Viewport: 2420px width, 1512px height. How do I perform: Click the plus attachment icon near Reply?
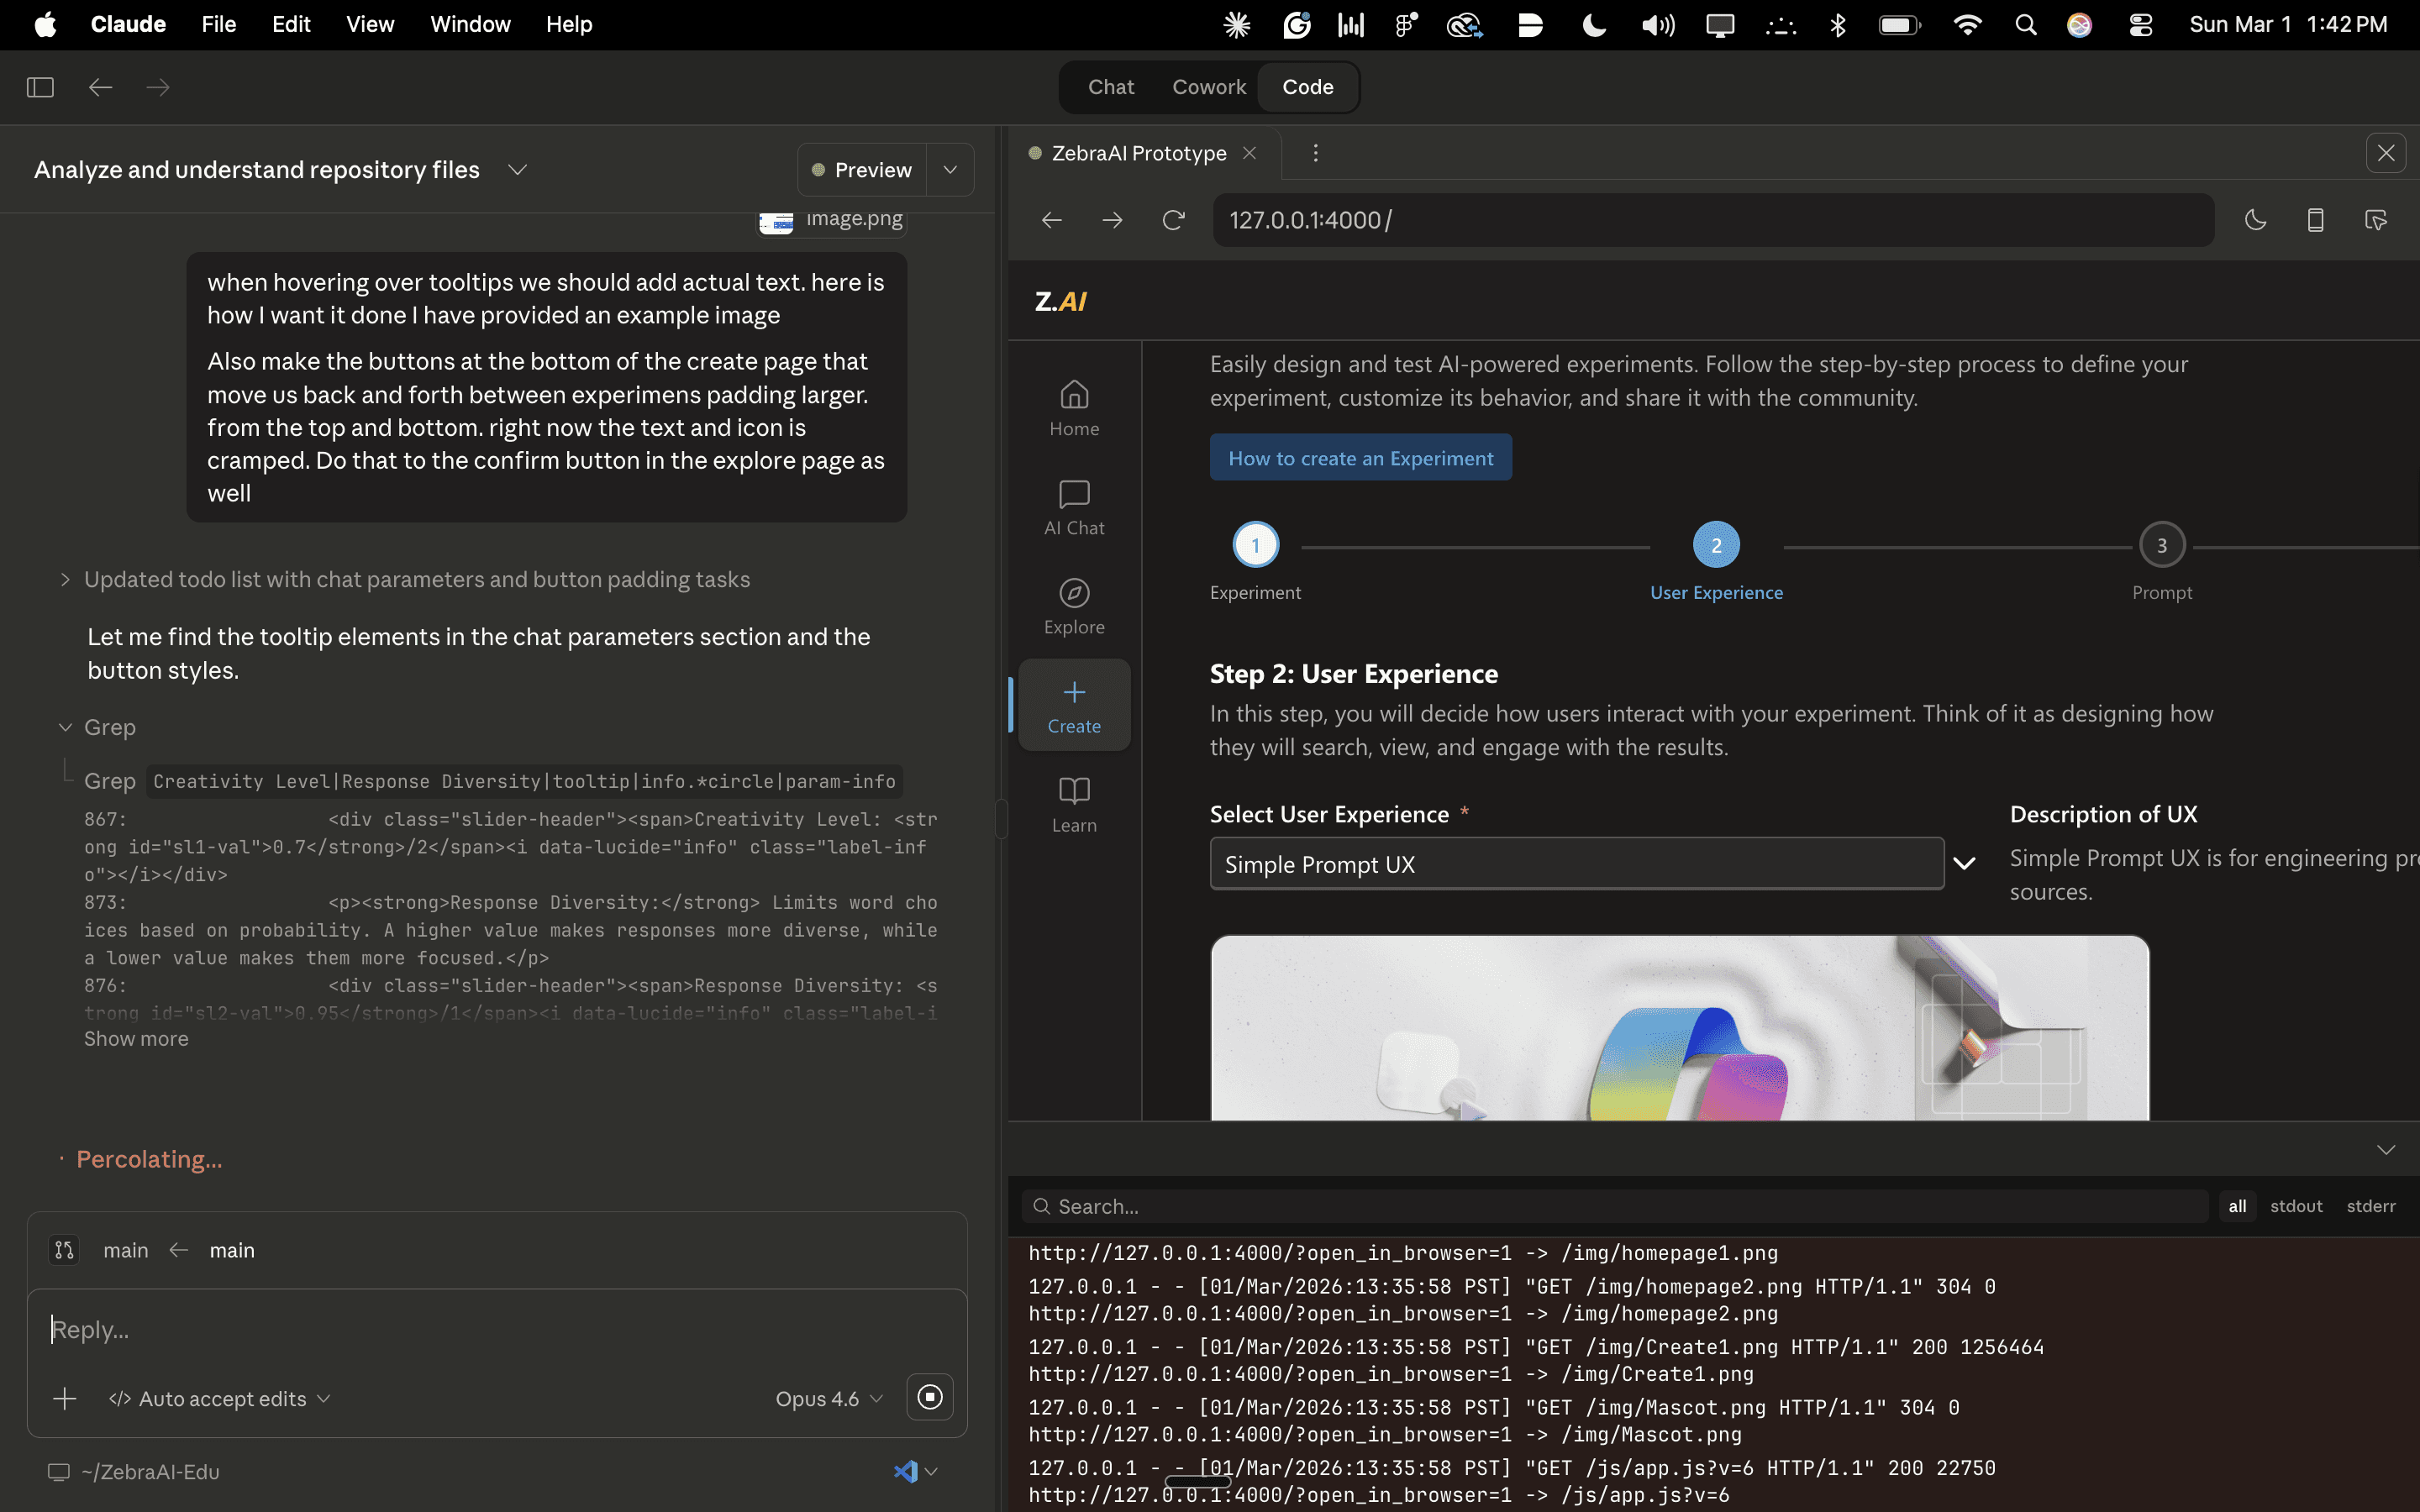(x=65, y=1398)
